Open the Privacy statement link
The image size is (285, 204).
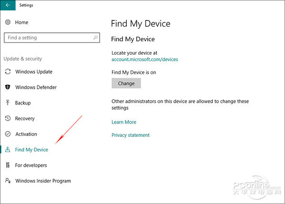130,135
